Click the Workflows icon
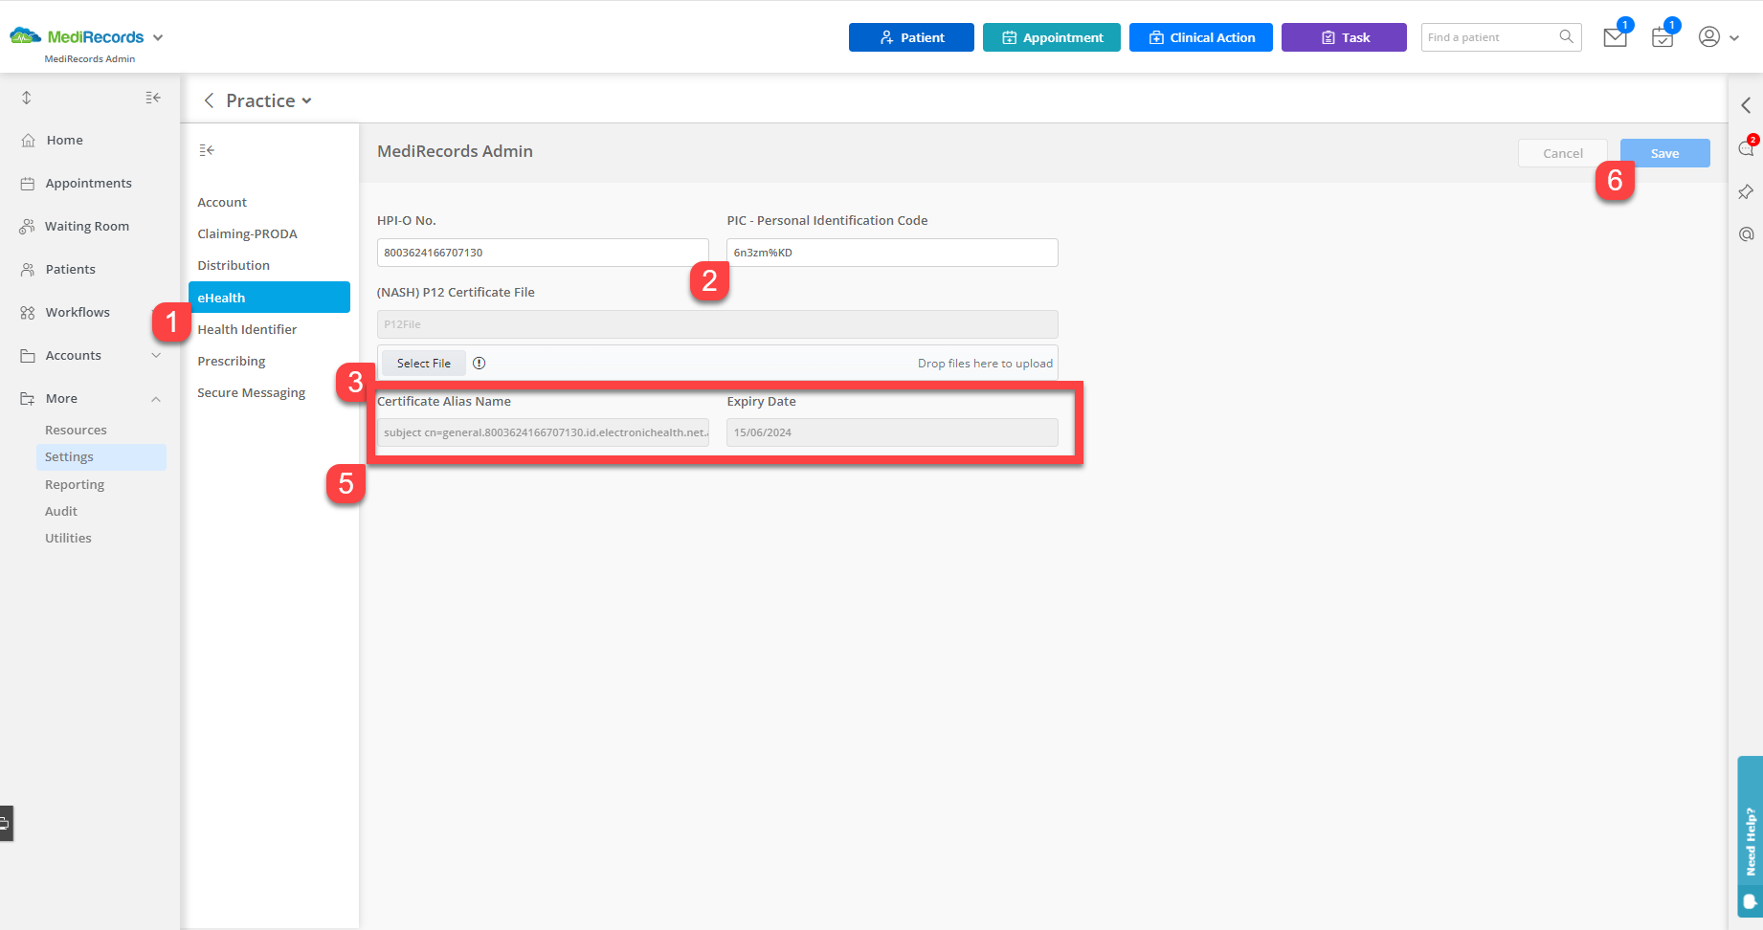 click(x=28, y=312)
